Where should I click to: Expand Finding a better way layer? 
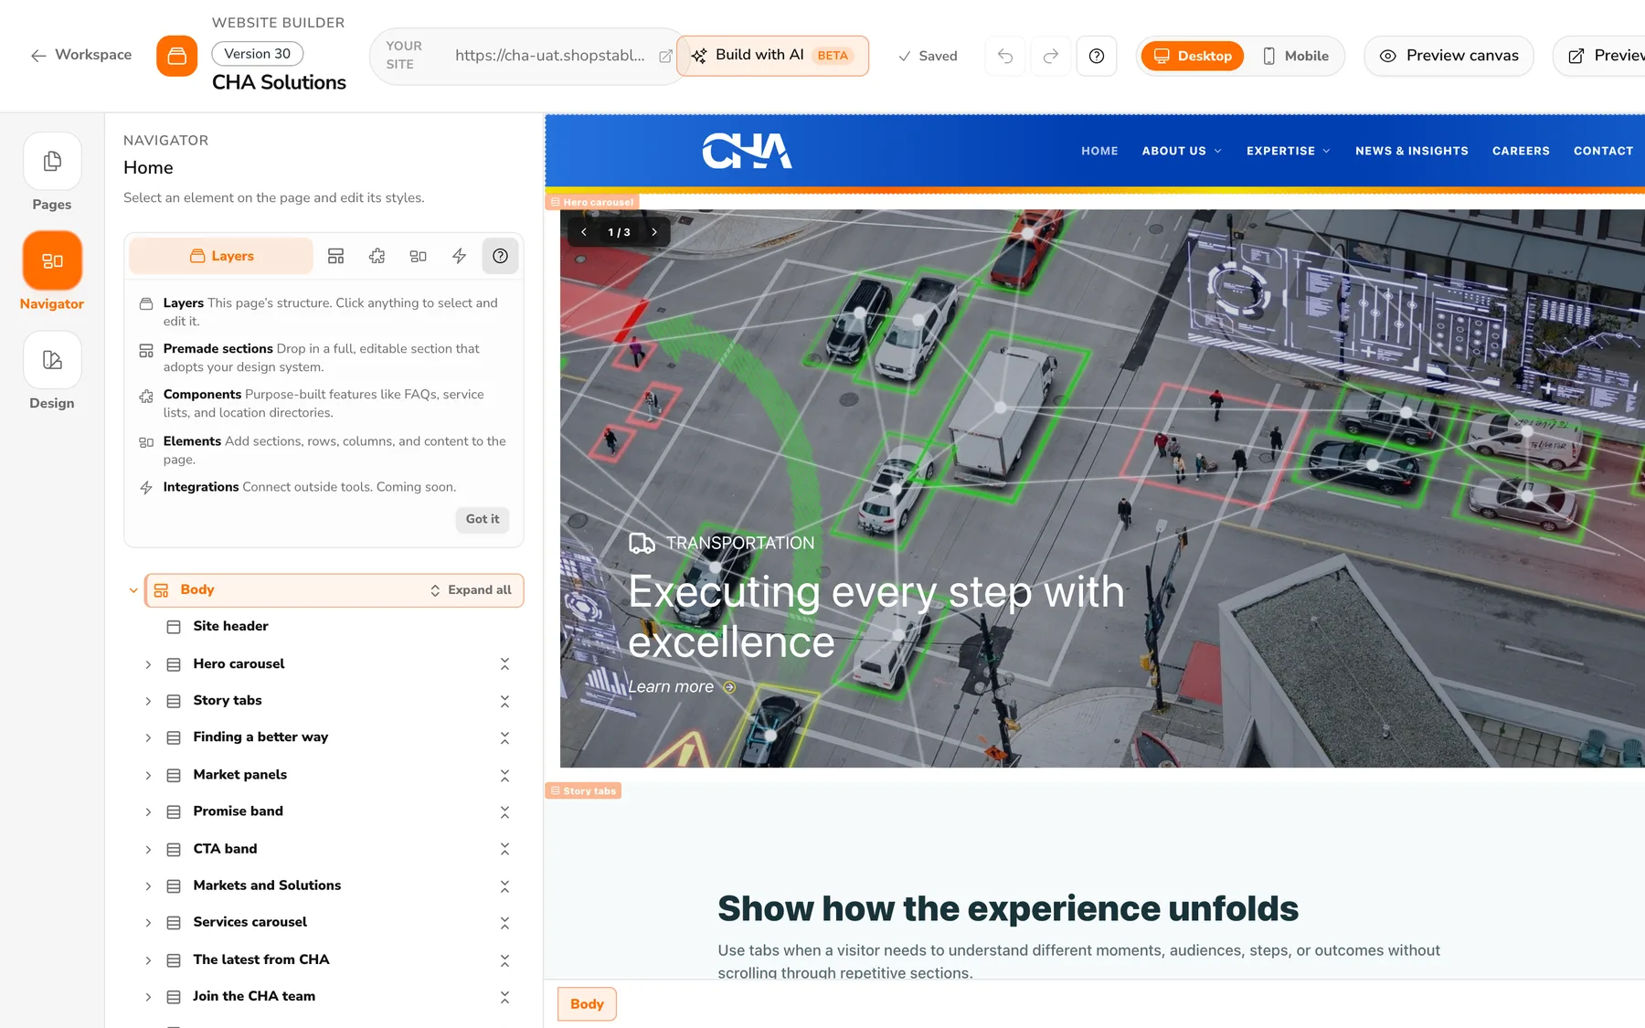point(148,737)
